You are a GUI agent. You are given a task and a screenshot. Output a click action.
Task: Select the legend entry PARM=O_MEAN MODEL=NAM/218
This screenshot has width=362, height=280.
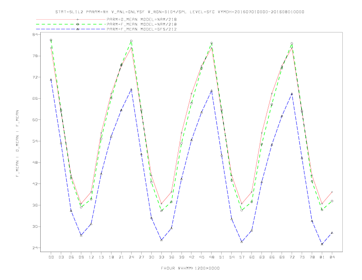(x=142, y=19)
